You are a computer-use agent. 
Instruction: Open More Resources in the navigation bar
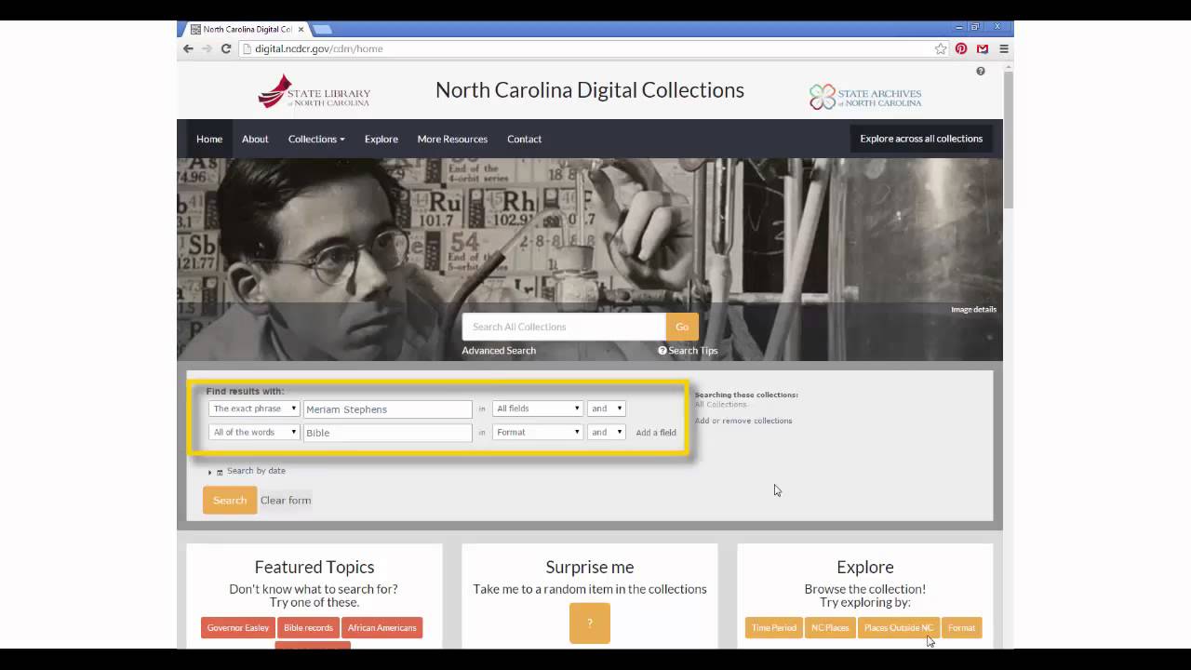452,139
